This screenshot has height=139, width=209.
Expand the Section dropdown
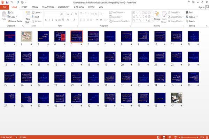(x=37, y=21)
